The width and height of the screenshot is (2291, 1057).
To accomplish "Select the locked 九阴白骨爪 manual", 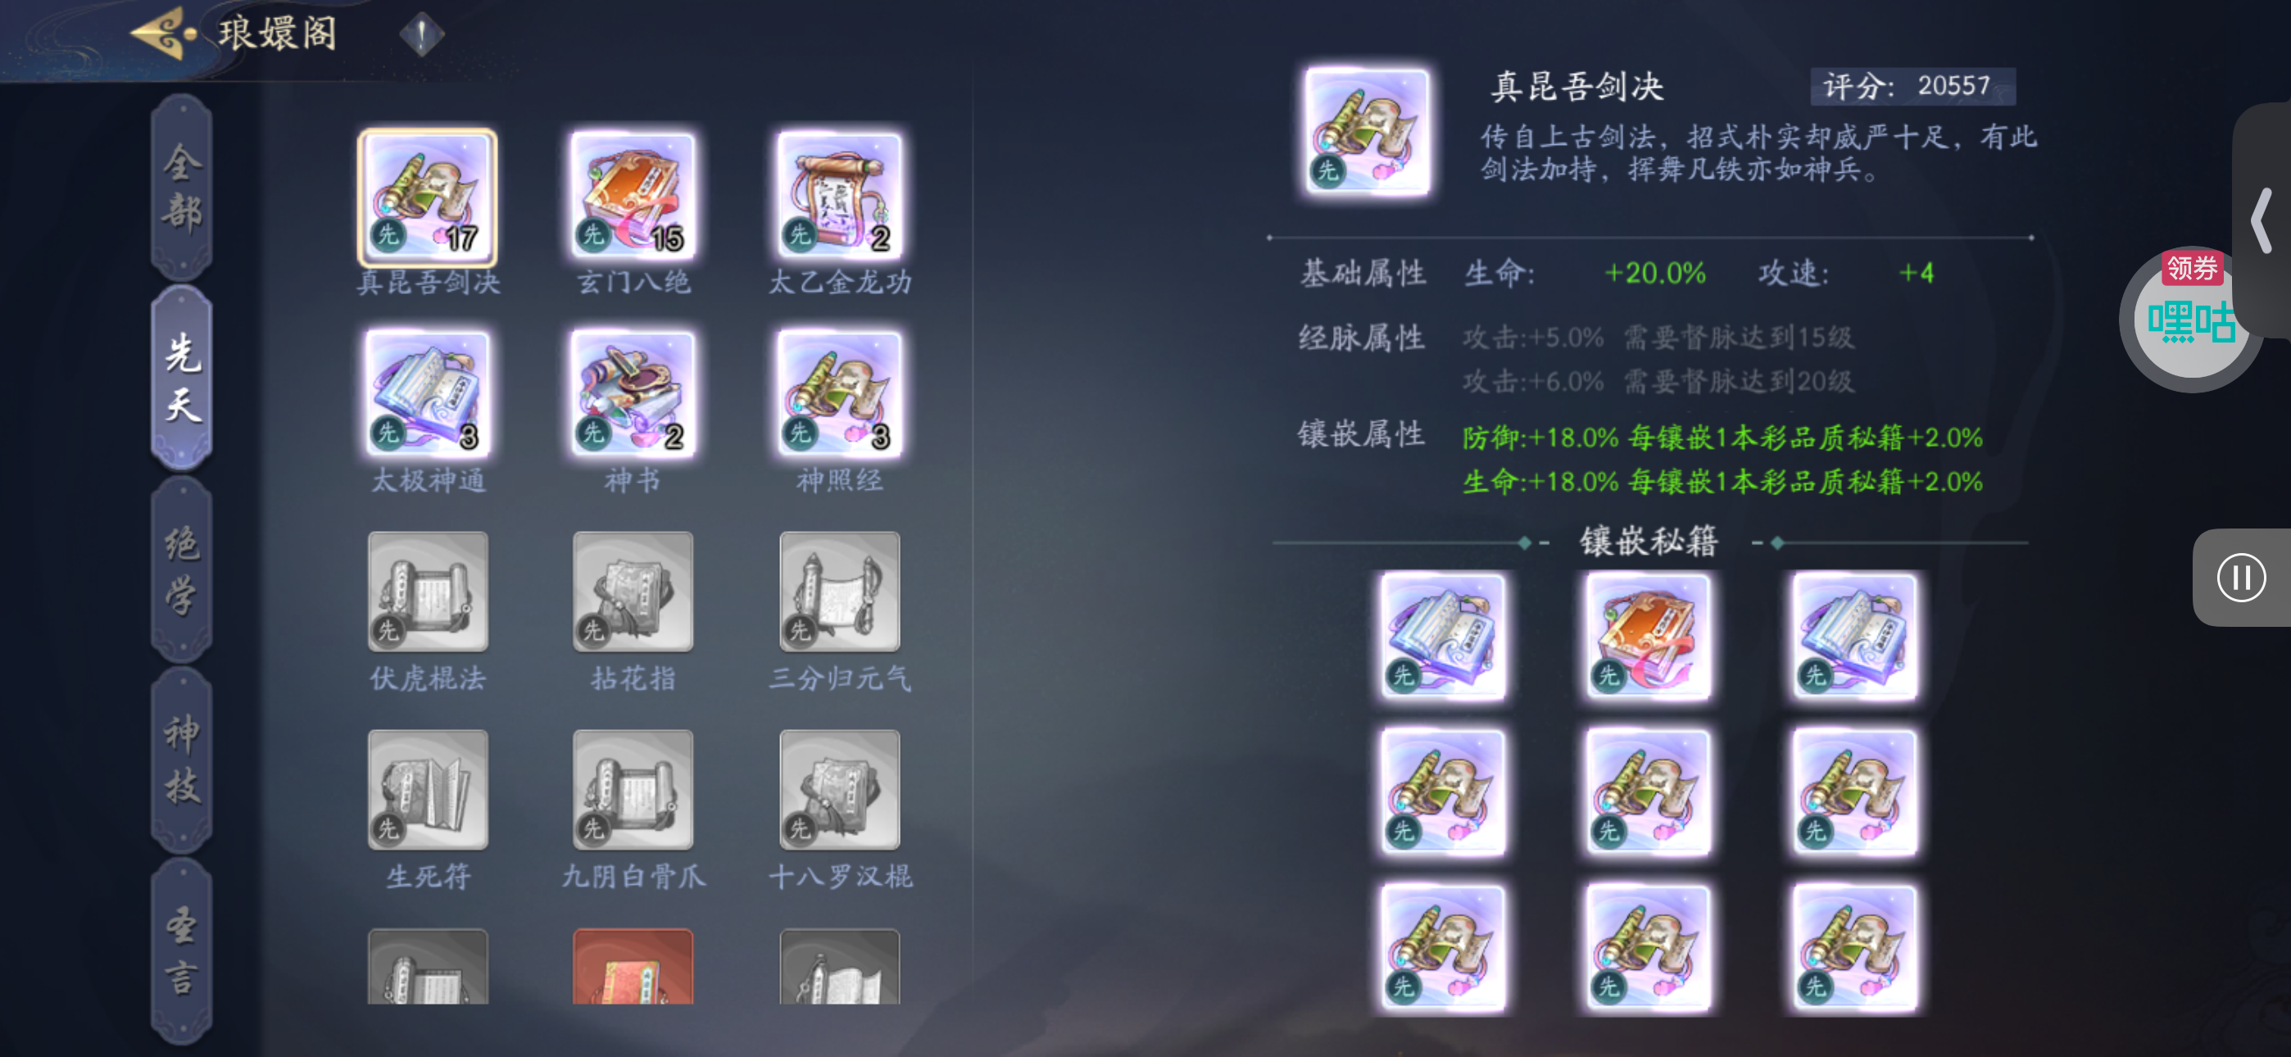I will point(633,790).
